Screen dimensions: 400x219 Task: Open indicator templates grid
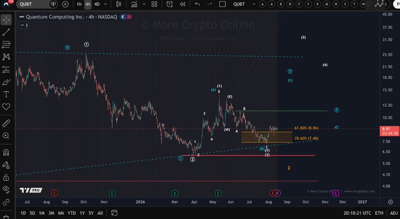[154, 4]
